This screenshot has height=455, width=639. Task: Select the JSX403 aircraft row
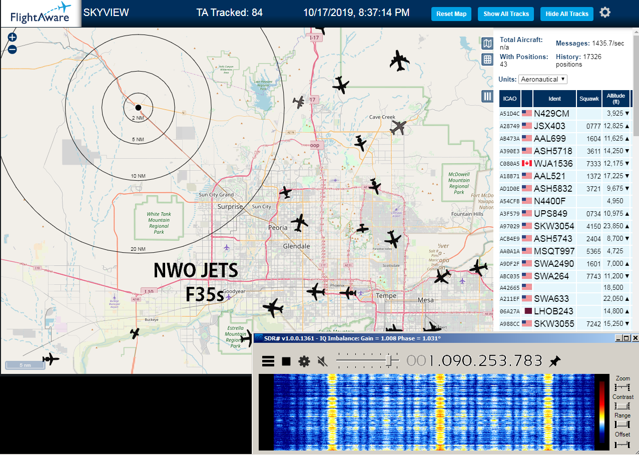565,126
